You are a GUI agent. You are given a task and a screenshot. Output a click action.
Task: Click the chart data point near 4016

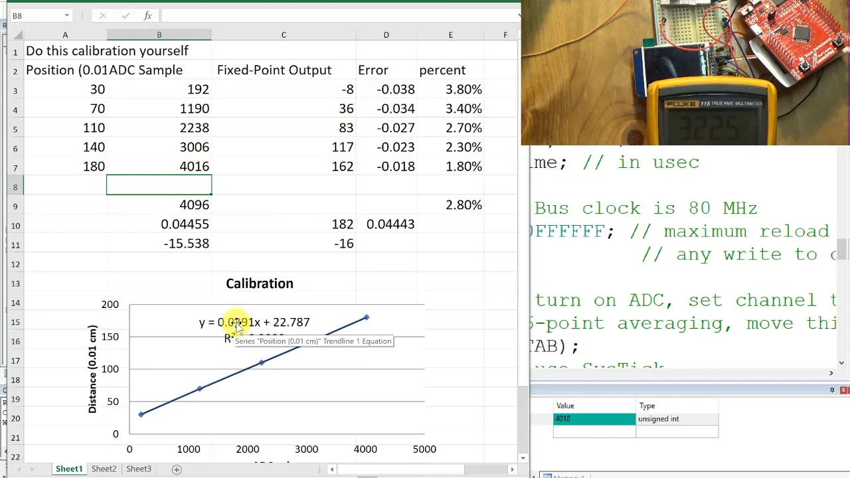(366, 318)
